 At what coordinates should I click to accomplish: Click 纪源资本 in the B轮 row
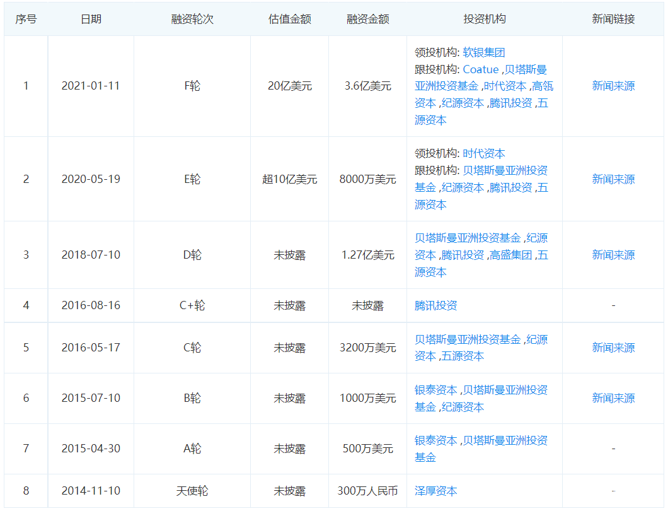[x=463, y=407]
